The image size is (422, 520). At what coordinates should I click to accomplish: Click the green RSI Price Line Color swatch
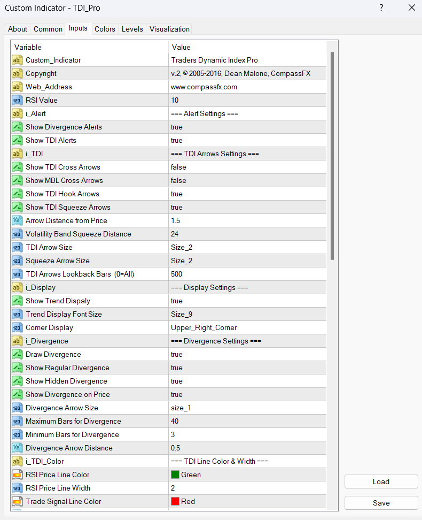coord(175,475)
